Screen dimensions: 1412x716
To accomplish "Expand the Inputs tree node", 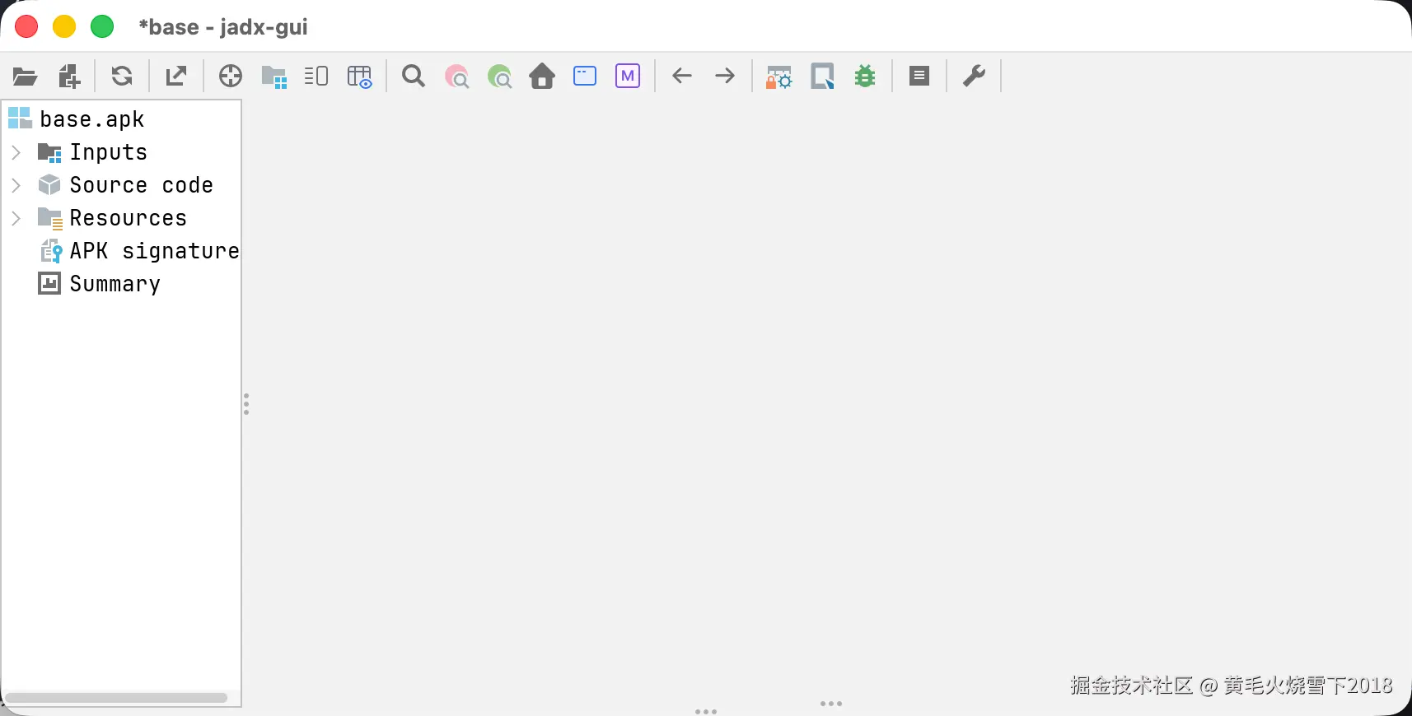I will click(x=16, y=152).
